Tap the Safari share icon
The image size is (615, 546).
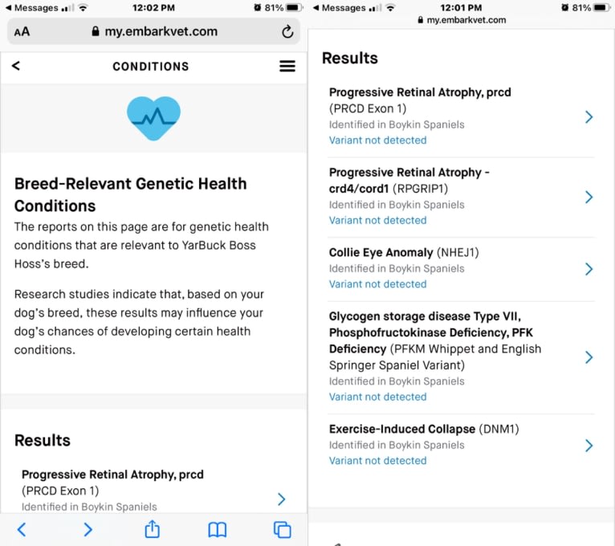pyautogui.click(x=153, y=529)
